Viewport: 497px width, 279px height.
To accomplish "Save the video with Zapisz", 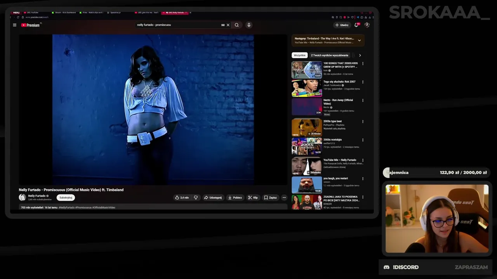I will coord(270,198).
